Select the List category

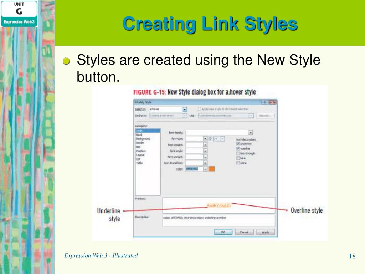(138, 159)
